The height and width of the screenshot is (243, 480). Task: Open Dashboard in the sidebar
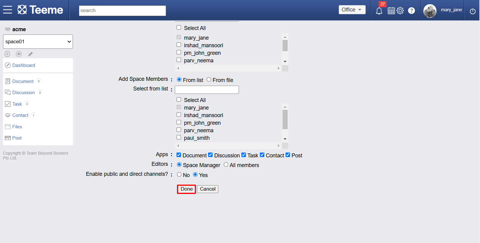coord(24,65)
